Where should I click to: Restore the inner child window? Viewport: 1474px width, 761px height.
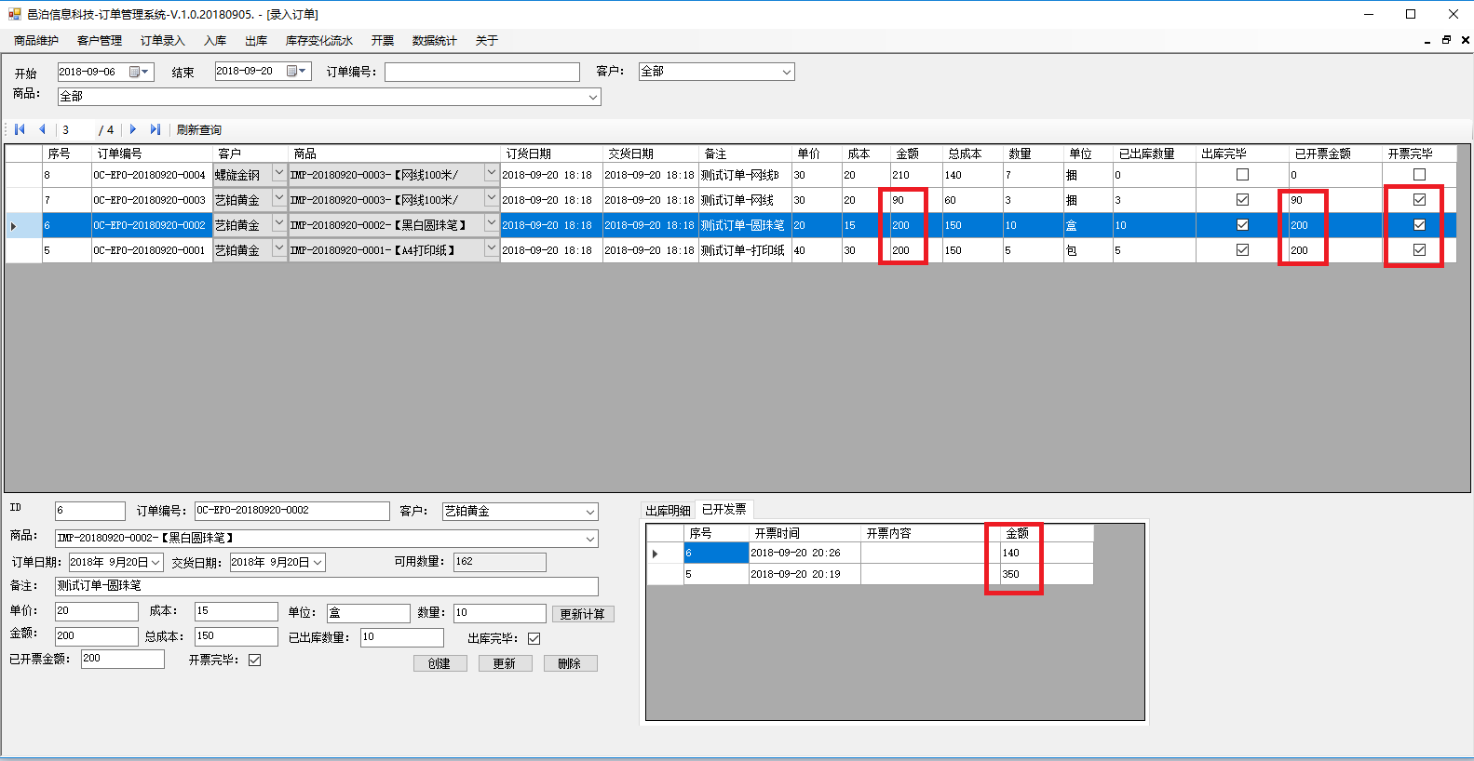tap(1446, 40)
